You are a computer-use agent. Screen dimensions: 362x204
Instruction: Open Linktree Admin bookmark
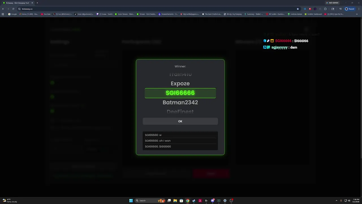(295, 14)
